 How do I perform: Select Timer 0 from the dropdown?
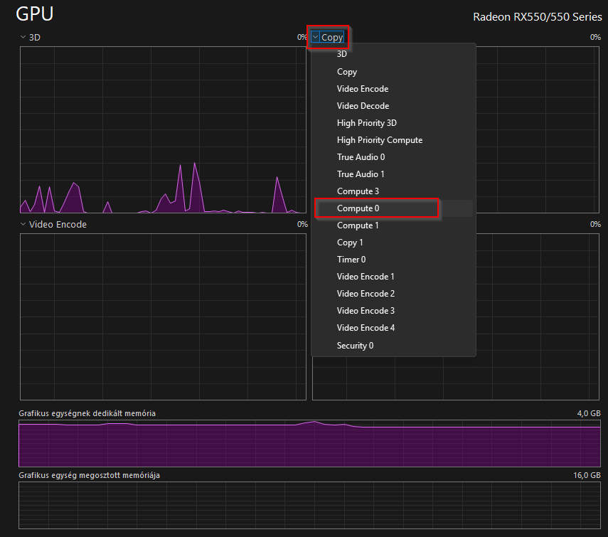click(351, 260)
